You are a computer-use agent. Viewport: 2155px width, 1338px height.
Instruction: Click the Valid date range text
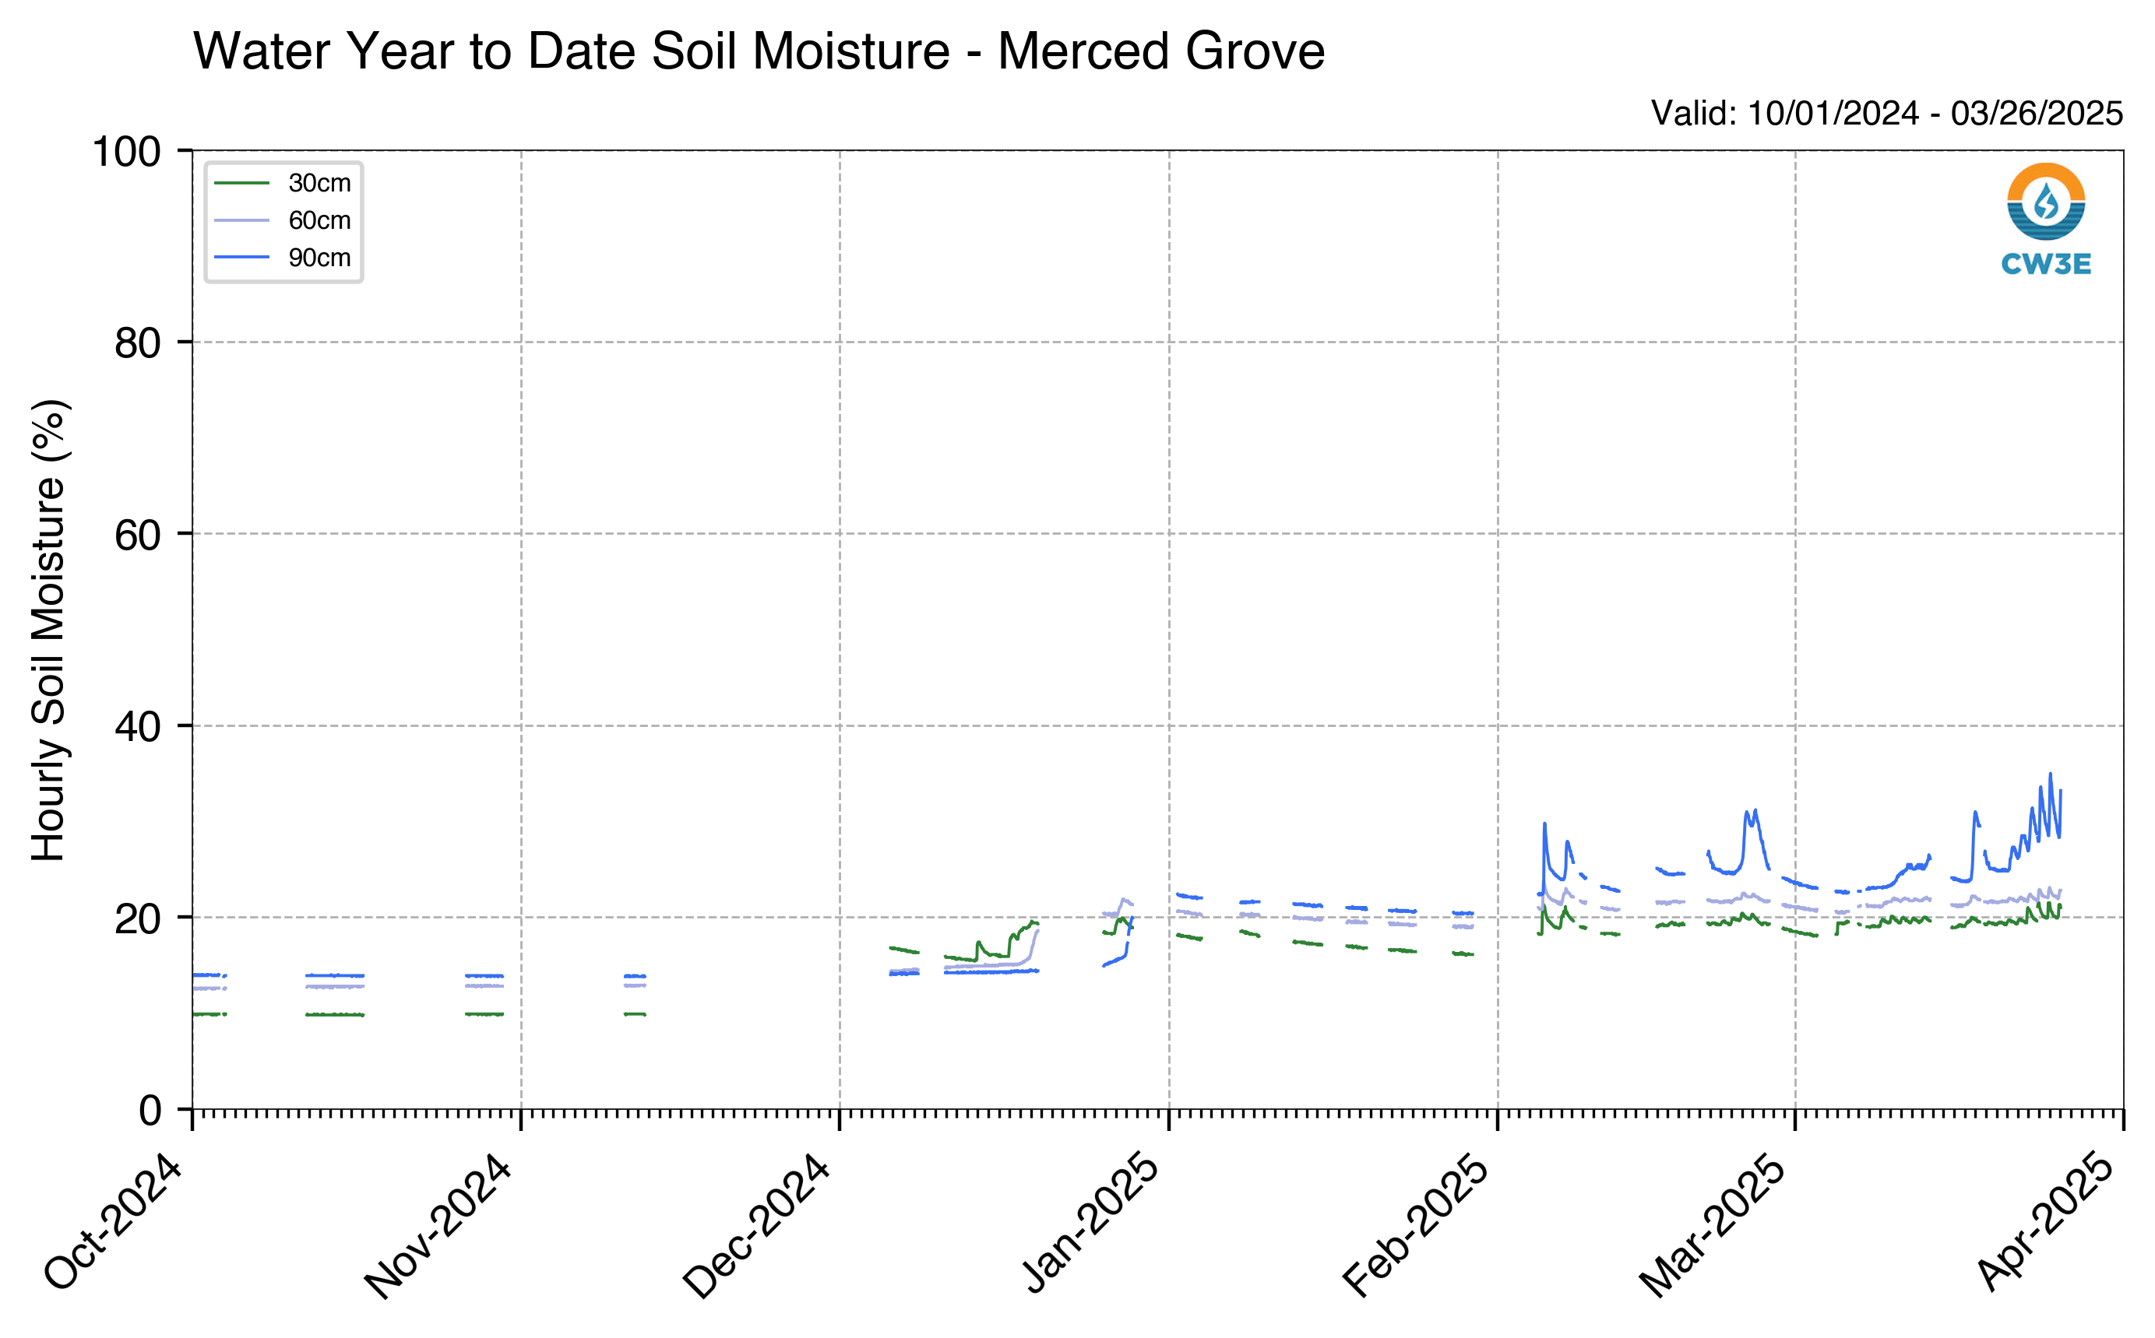tap(1887, 114)
